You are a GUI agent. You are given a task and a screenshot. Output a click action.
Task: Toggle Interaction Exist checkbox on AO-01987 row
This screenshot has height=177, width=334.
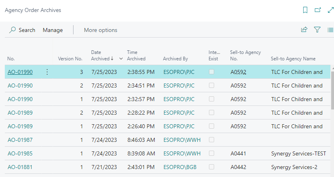[x=211, y=140]
